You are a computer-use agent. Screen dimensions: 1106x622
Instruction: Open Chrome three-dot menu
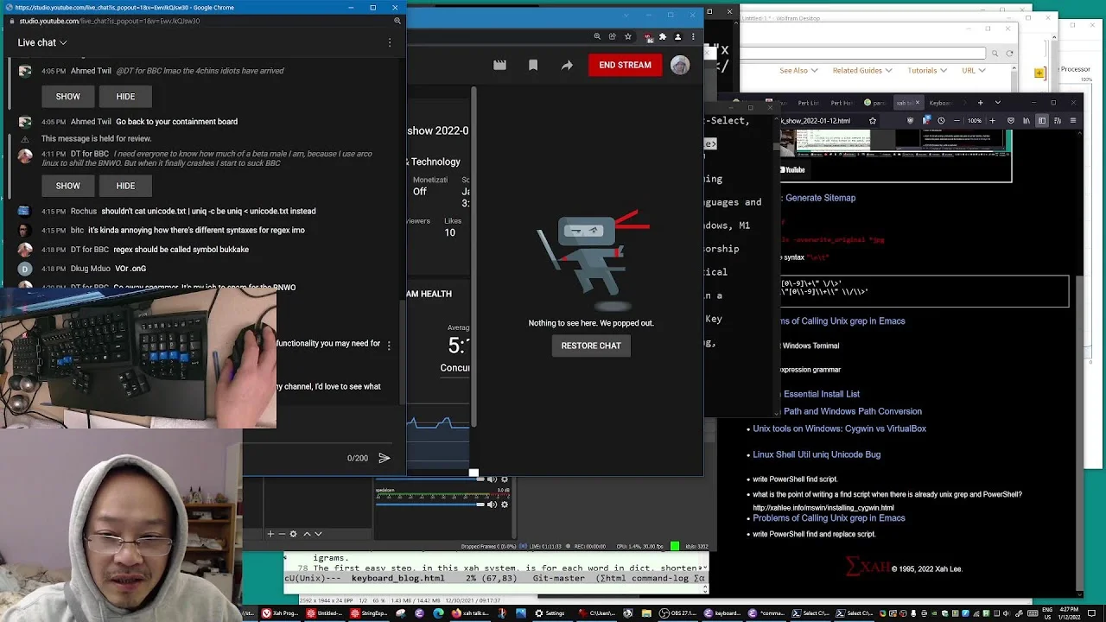[693, 36]
